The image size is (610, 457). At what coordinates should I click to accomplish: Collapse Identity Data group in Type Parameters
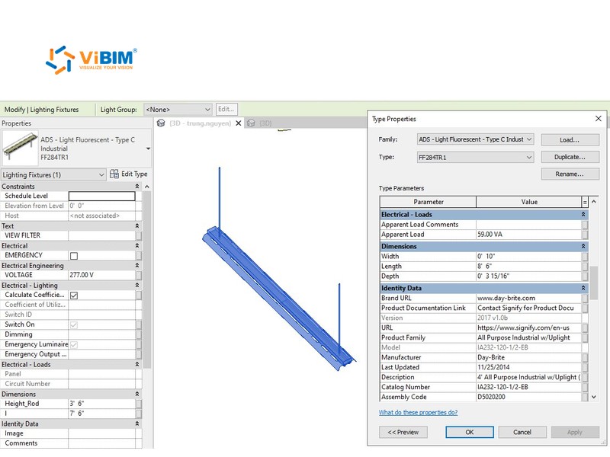tap(583, 288)
